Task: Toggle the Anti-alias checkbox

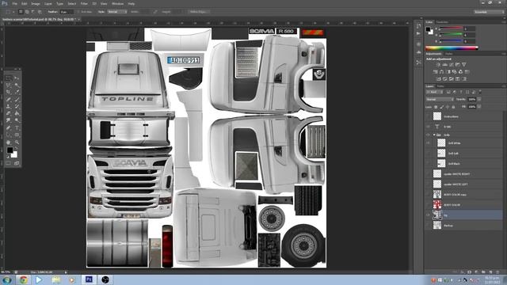Action: 79,12
